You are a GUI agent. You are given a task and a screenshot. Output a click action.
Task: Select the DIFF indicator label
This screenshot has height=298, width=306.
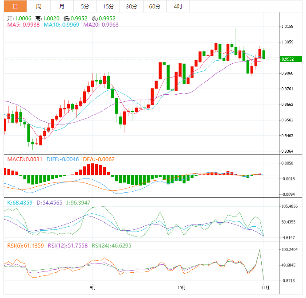coord(63,159)
